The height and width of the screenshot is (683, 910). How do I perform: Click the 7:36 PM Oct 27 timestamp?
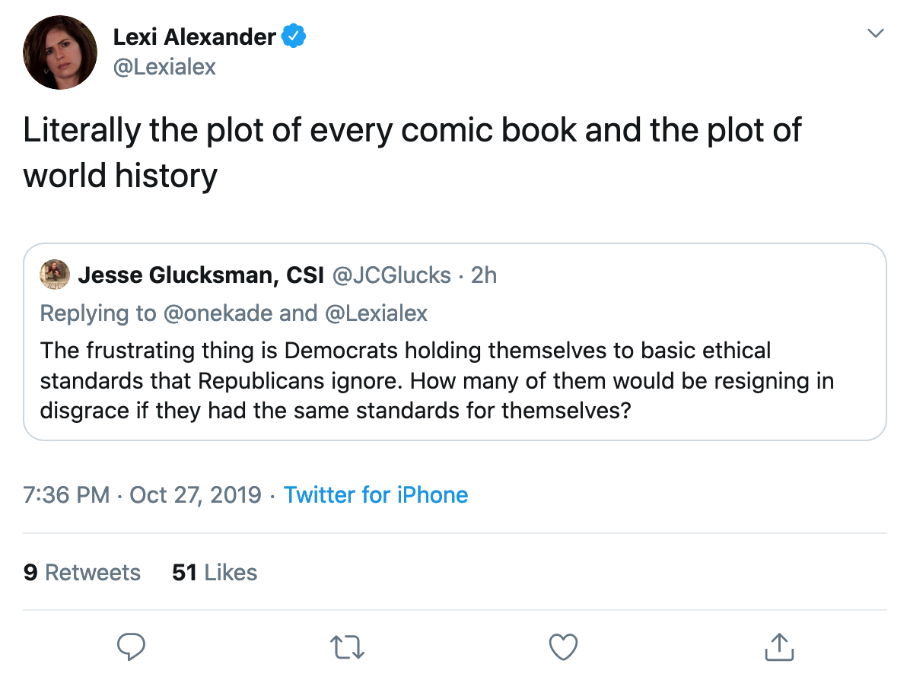click(x=142, y=495)
